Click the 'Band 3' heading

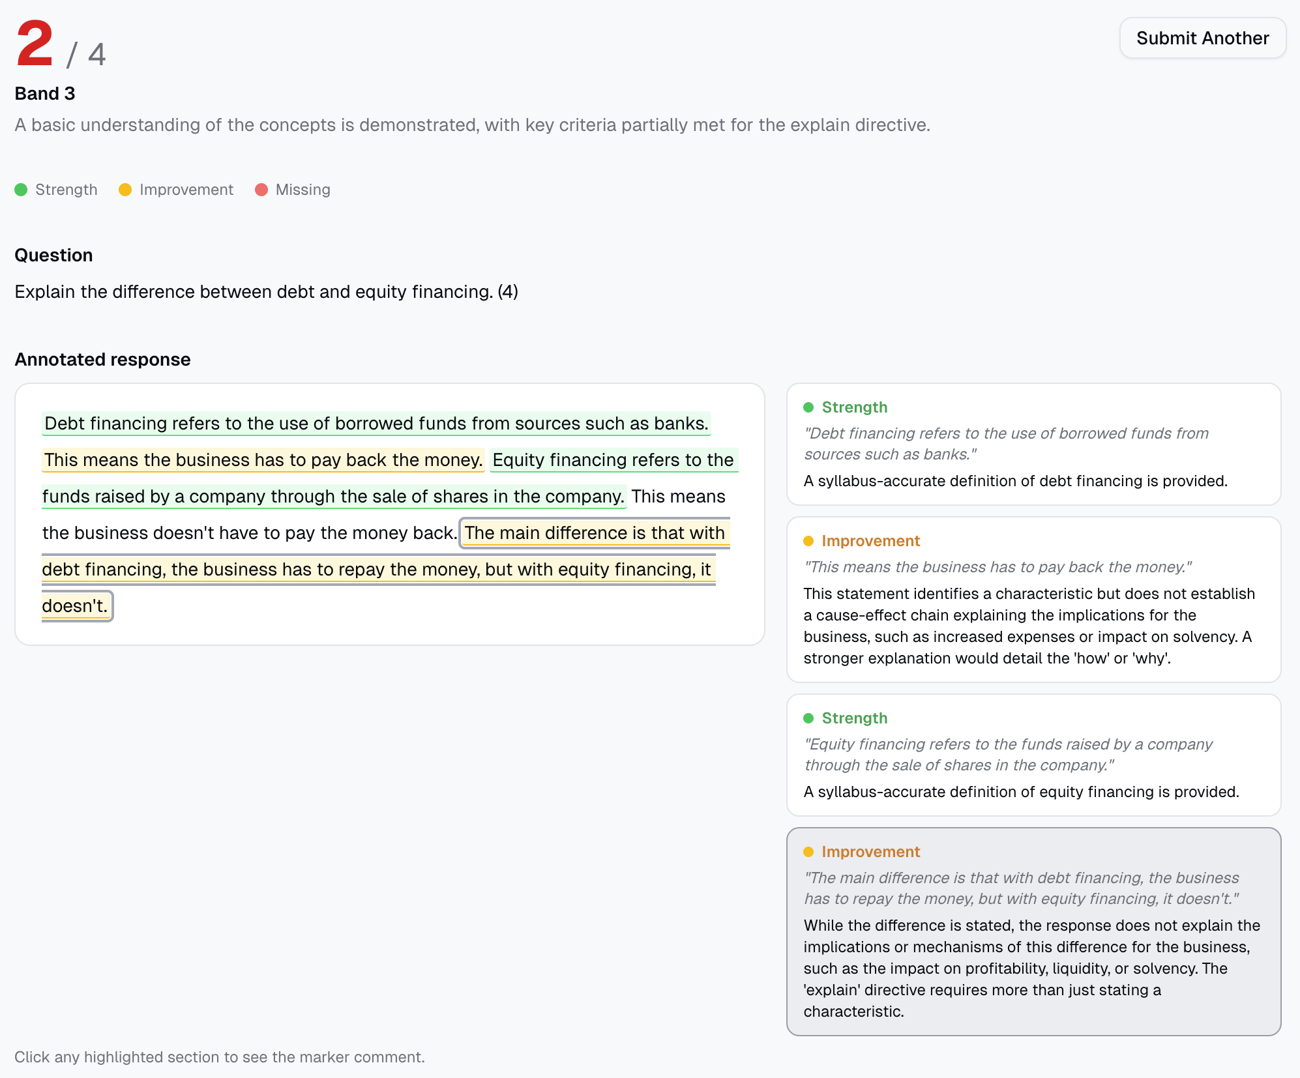[x=45, y=93]
